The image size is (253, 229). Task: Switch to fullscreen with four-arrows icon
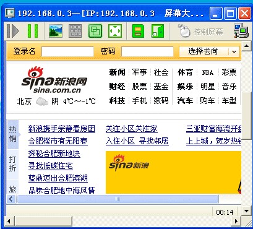[x=115, y=31]
